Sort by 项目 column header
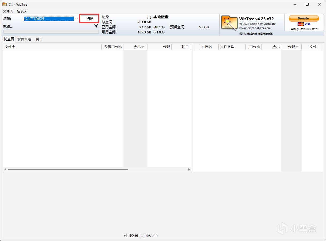This screenshot has height=241, width=326. (x=181, y=47)
